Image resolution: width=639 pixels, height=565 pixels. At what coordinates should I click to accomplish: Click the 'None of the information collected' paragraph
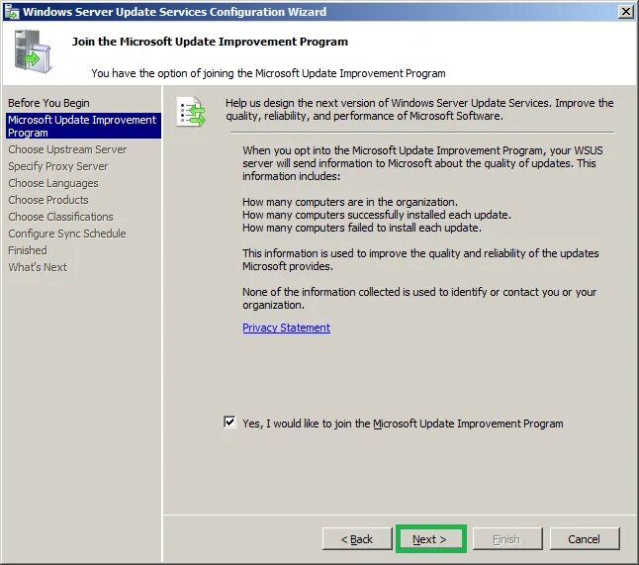tap(419, 299)
